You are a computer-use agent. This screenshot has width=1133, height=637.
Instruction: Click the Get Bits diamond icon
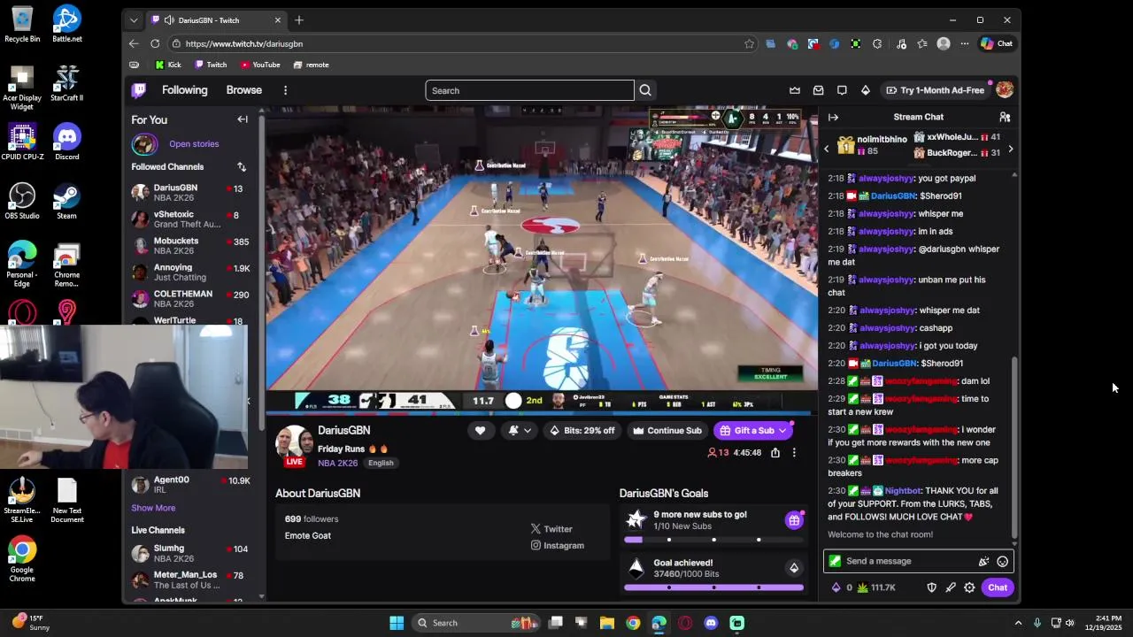[x=866, y=90]
